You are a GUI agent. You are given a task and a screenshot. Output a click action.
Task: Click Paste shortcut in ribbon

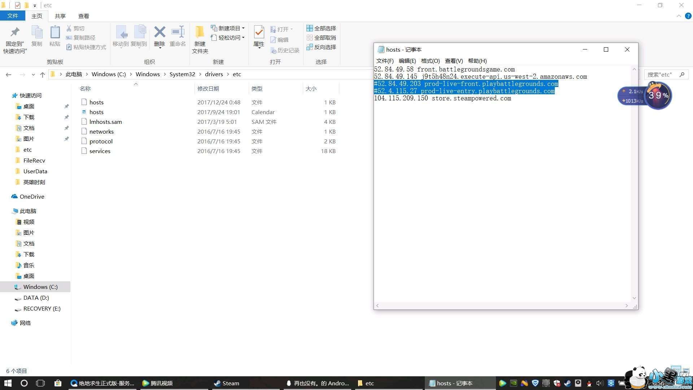point(86,47)
